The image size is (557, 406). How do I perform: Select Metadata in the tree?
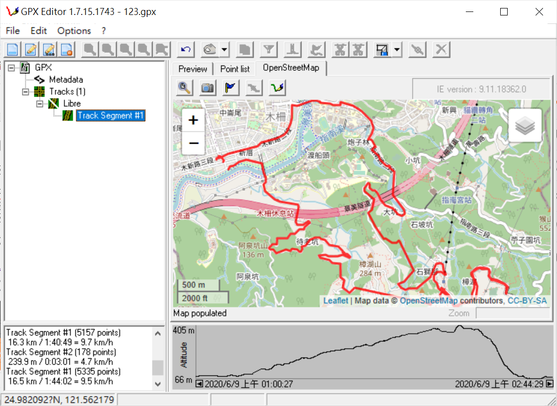pyautogui.click(x=66, y=80)
